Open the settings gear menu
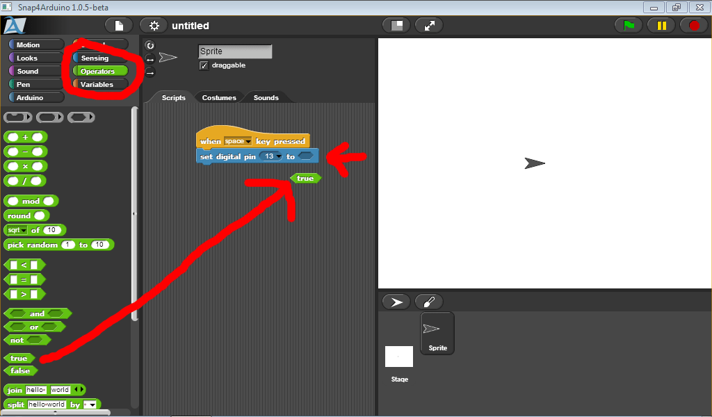Image resolution: width=712 pixels, height=417 pixels. click(x=154, y=26)
